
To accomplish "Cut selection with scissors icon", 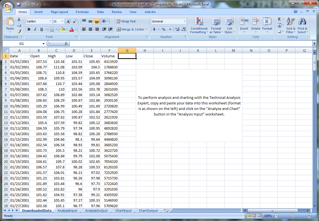I will [19, 19].
